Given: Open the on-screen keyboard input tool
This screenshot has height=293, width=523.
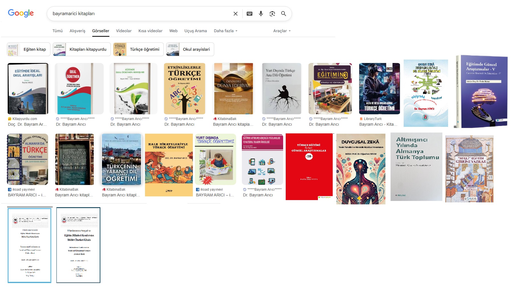Looking at the screenshot, I should click(x=249, y=14).
